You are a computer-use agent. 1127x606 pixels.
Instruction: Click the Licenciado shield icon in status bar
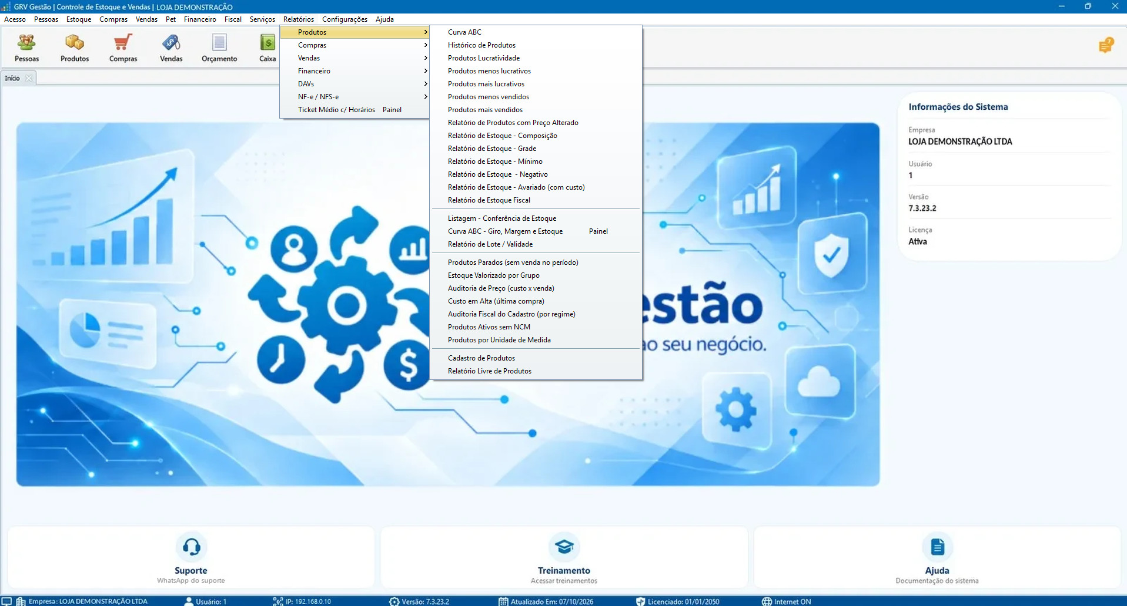(x=641, y=601)
